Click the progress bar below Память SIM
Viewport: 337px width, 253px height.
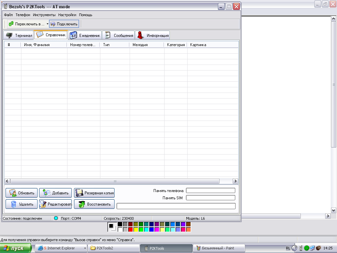176,206
